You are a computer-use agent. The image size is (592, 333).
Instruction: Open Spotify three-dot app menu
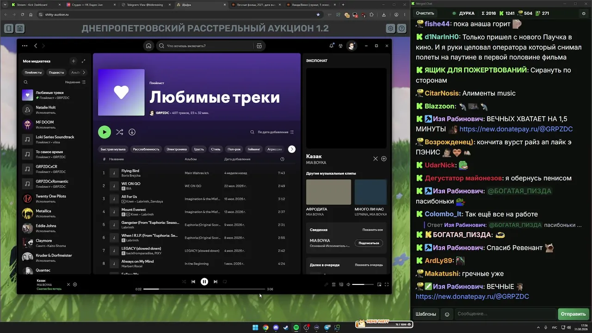pyautogui.click(x=25, y=46)
